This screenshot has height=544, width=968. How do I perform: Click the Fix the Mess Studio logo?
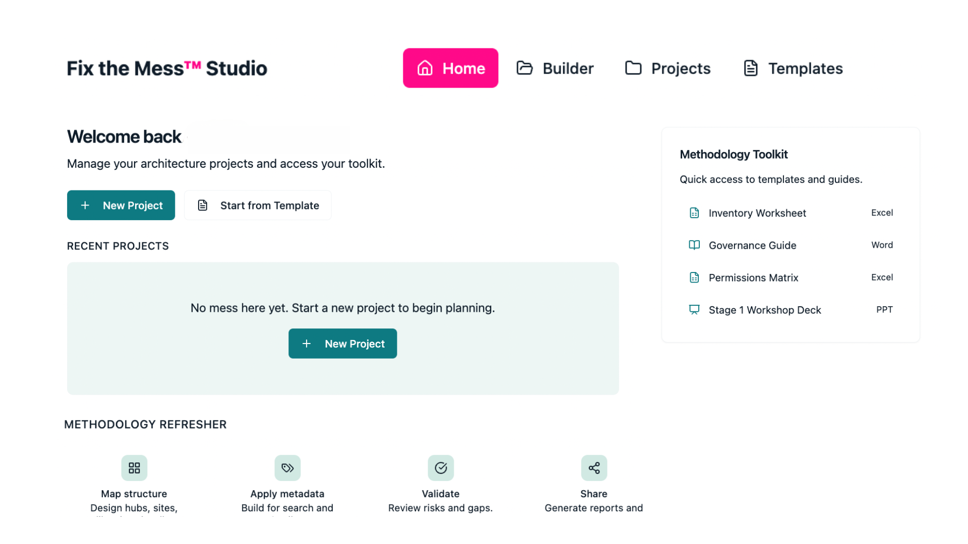166,68
